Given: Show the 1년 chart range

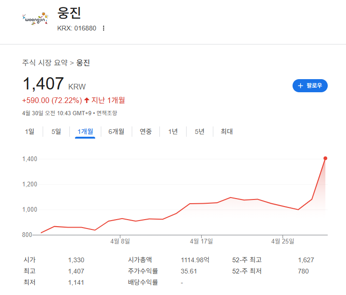Looking at the screenshot, I should 173,132.
